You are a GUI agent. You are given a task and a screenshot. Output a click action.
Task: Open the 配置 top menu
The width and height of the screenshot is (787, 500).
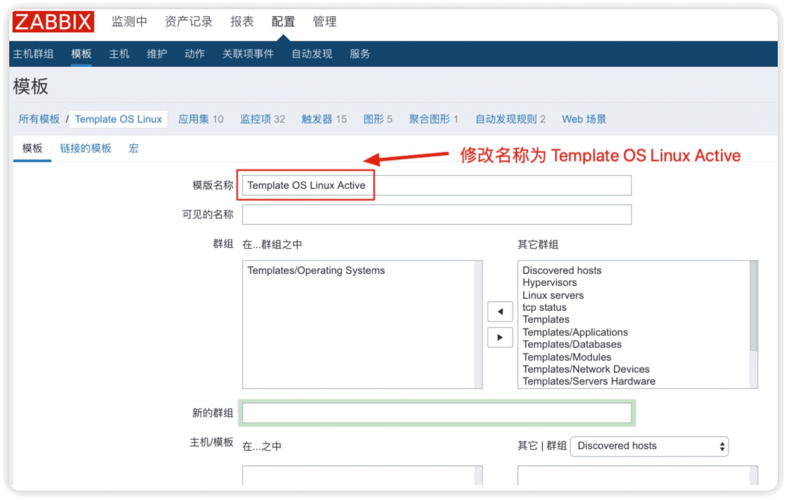(x=284, y=22)
